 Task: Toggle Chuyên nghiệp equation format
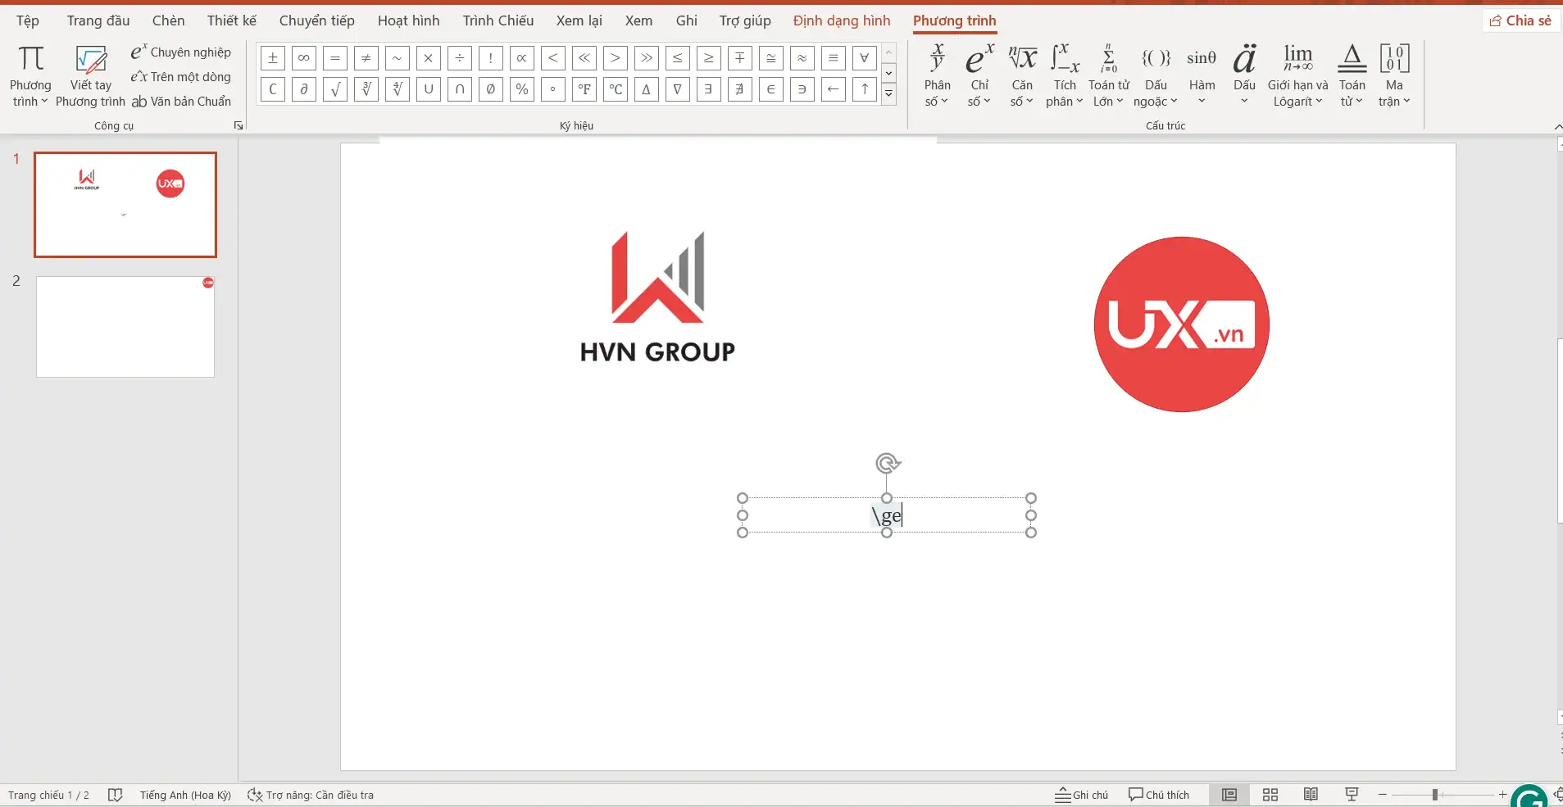coord(181,52)
